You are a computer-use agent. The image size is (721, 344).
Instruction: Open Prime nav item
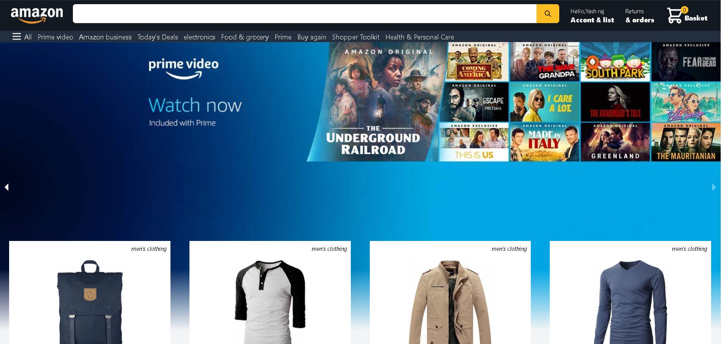[283, 37]
